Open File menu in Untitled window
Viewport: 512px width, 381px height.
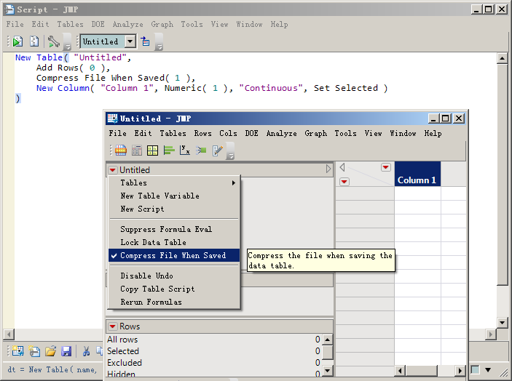click(117, 133)
